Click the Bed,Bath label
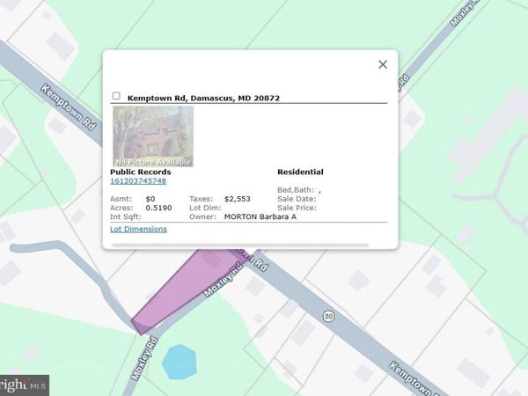Image resolution: width=528 pixels, height=396 pixels. 296,190
